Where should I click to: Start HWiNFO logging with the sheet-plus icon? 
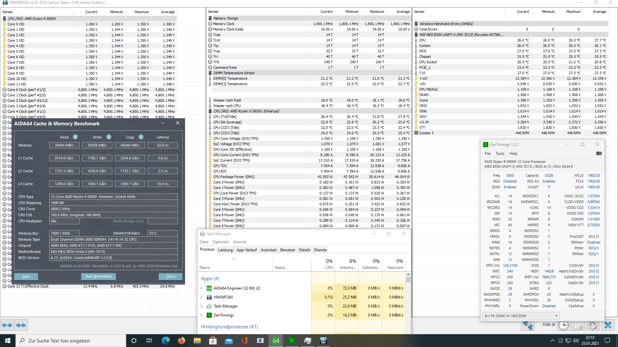[578, 325]
